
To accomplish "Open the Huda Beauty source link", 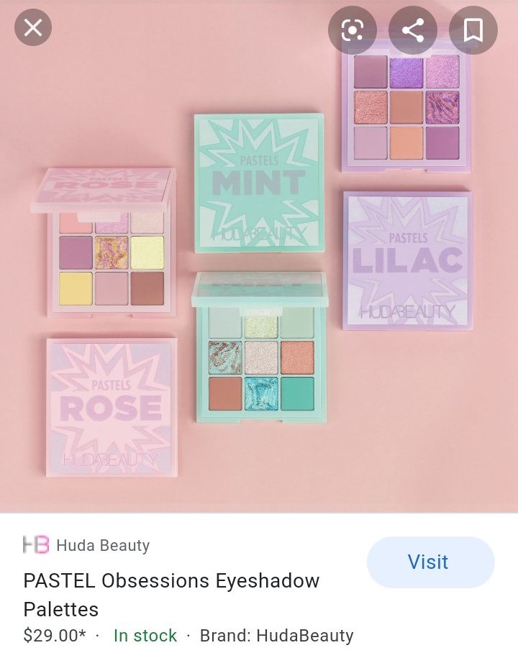I will pyautogui.click(x=103, y=545).
